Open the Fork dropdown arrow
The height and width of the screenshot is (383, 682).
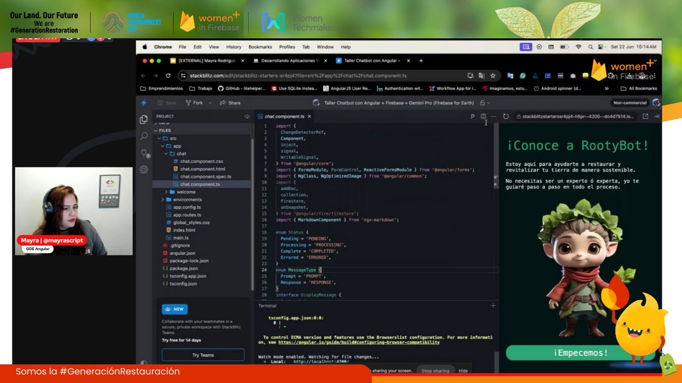click(210, 103)
